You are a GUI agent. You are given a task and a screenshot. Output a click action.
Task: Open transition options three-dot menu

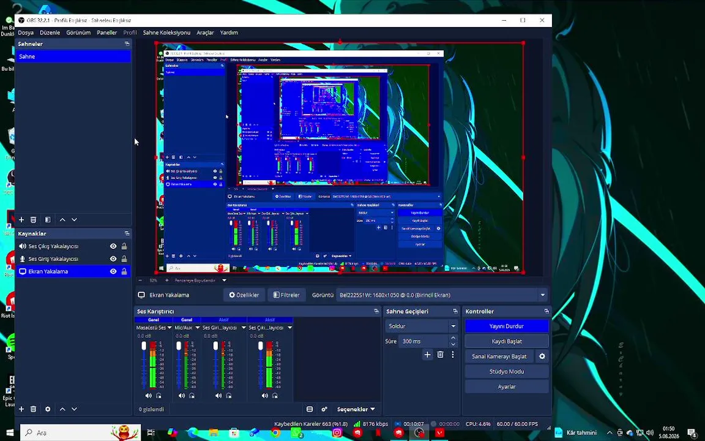453,355
